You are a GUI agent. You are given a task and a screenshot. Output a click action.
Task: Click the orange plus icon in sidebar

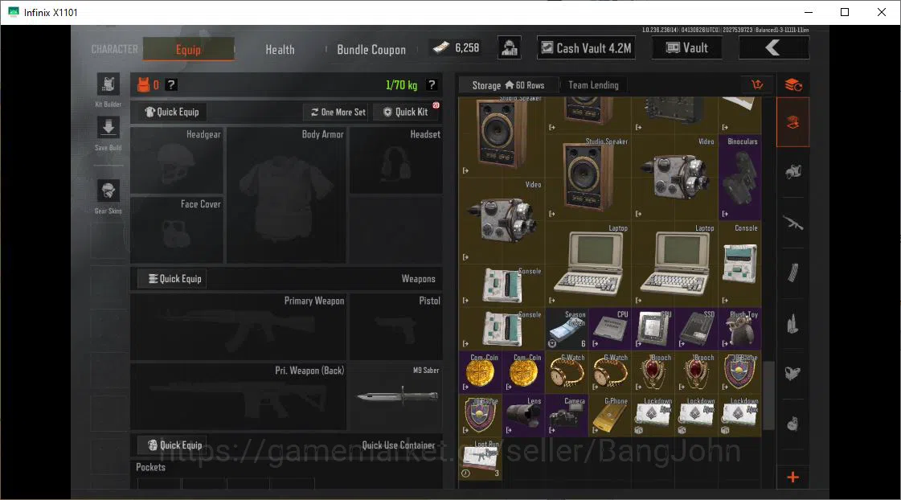click(793, 477)
